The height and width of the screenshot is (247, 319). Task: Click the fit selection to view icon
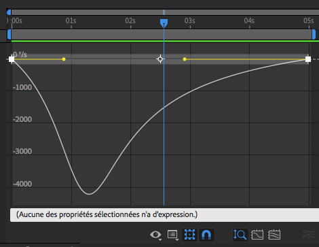click(x=257, y=235)
